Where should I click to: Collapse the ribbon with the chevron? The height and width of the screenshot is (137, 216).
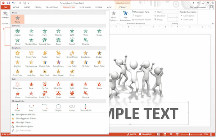[212, 23]
